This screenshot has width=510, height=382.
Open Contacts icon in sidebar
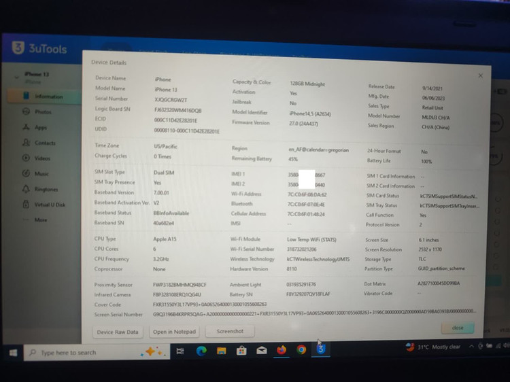26,142
